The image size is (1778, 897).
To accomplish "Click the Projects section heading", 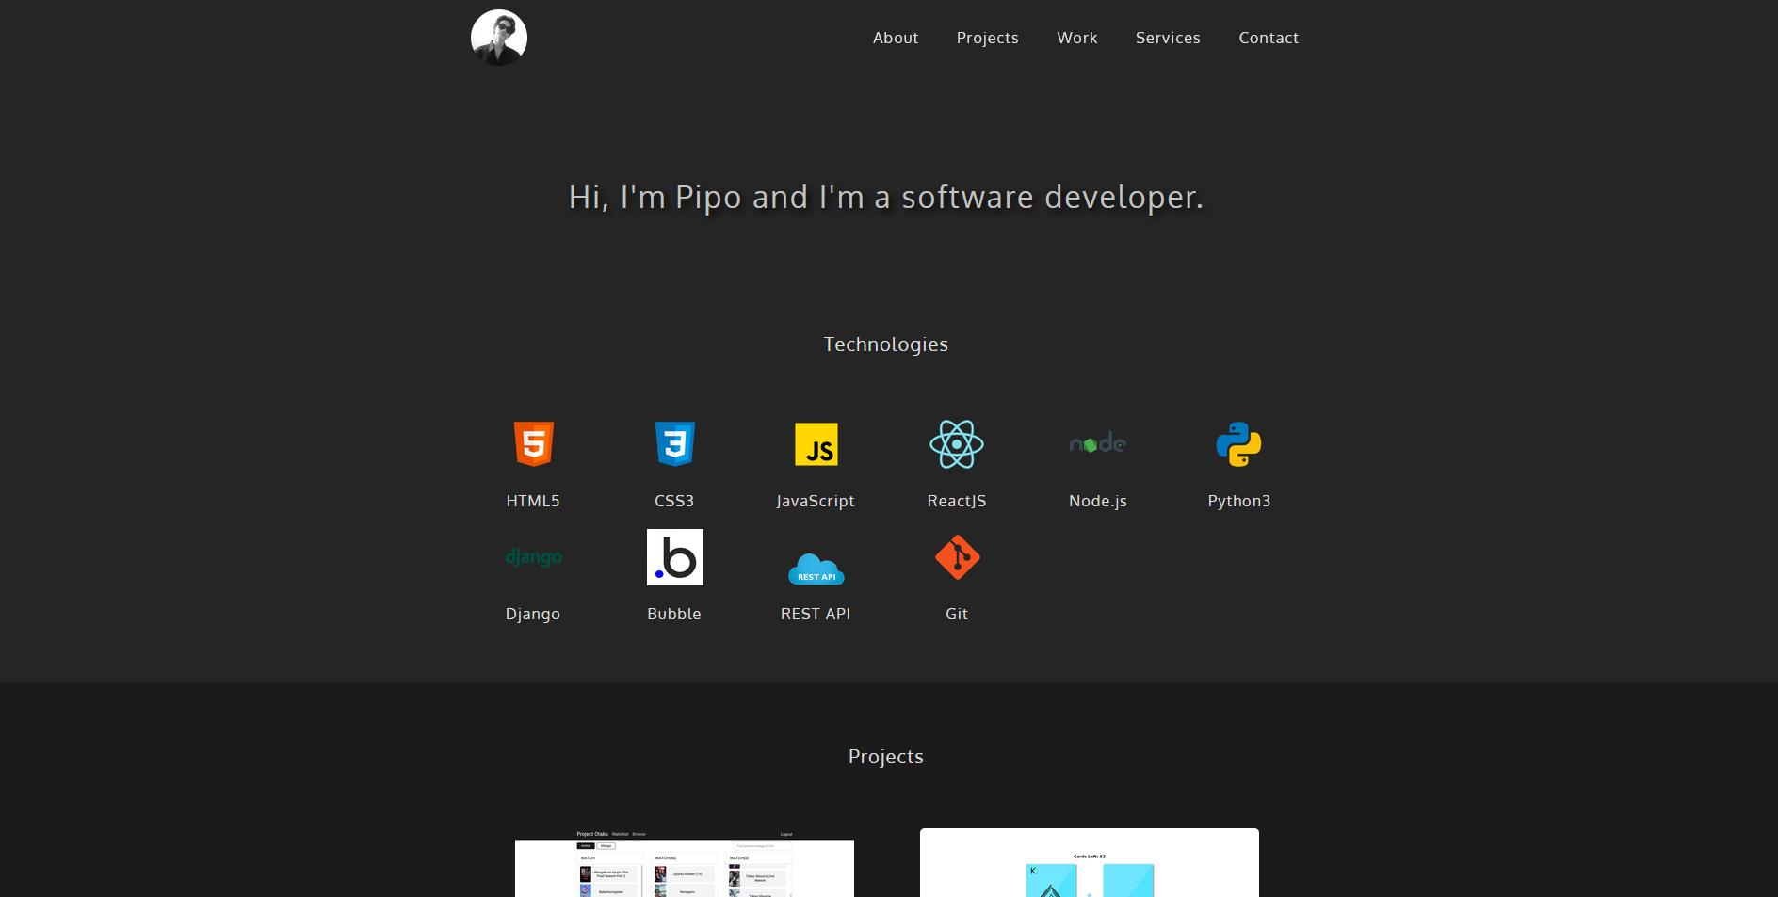I will tap(885, 757).
